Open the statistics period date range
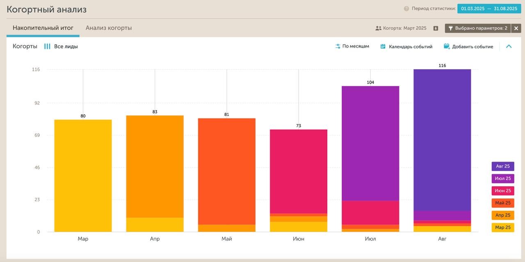This screenshot has width=525, height=262. coord(489,9)
